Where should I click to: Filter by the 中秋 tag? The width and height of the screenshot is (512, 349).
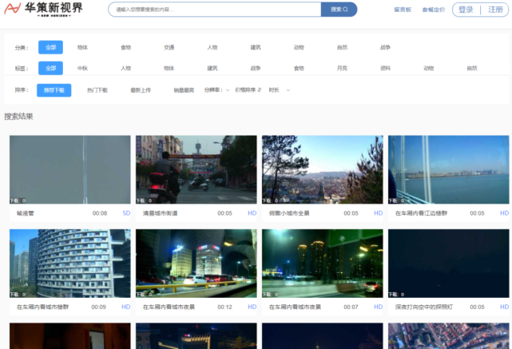pyautogui.click(x=82, y=68)
